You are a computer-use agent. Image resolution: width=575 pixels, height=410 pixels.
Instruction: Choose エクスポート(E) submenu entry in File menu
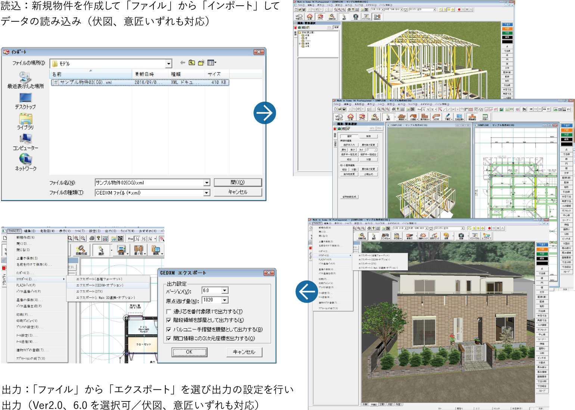[x=37, y=279]
